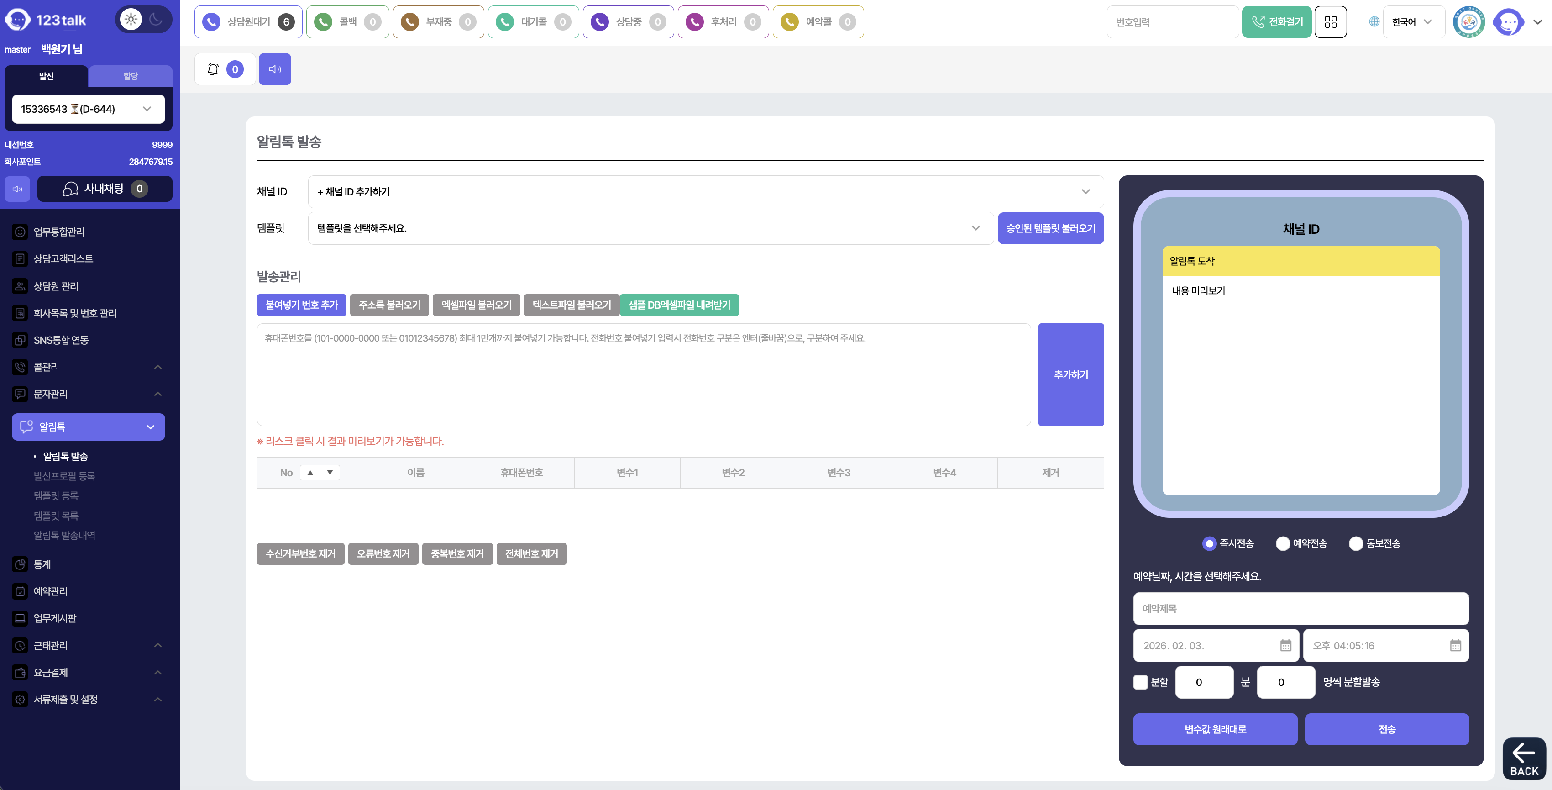Open the 채널 ID dropdown
Viewport: 1552px width, 790px height.
[x=705, y=192]
